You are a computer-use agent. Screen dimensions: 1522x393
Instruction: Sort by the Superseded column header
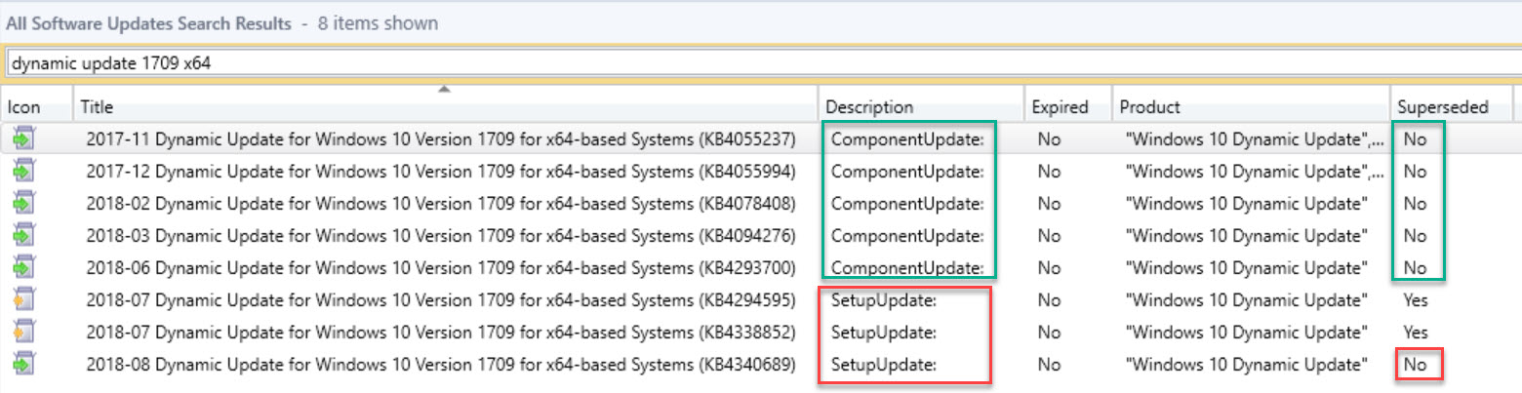1452,107
